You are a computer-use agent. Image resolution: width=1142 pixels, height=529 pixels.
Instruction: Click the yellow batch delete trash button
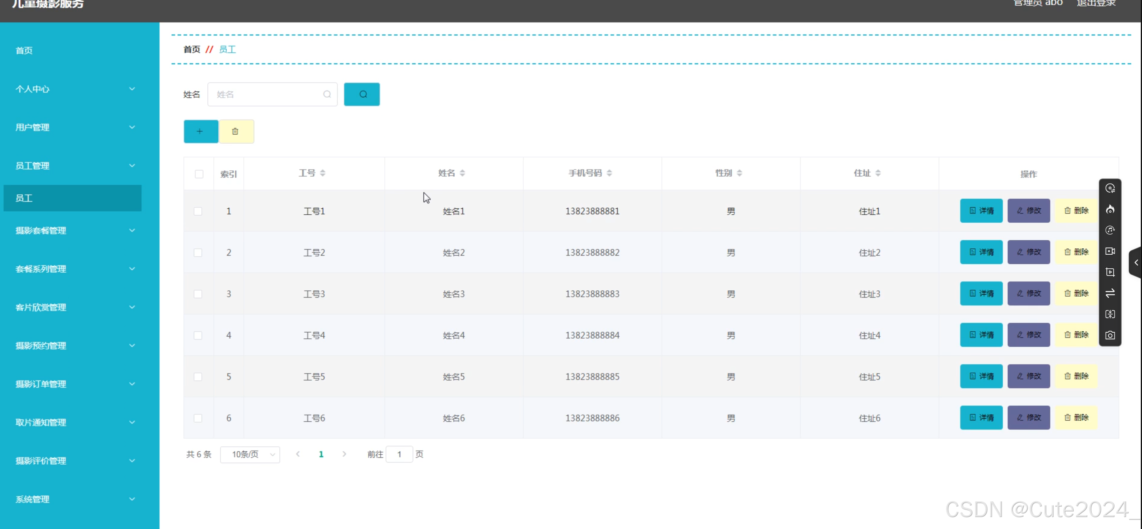(x=236, y=131)
